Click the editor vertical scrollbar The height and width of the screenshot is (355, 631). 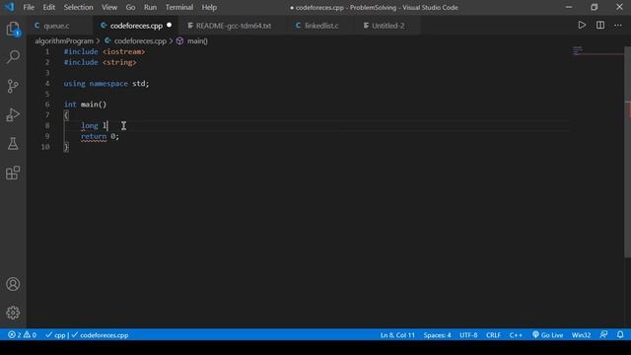(x=627, y=152)
